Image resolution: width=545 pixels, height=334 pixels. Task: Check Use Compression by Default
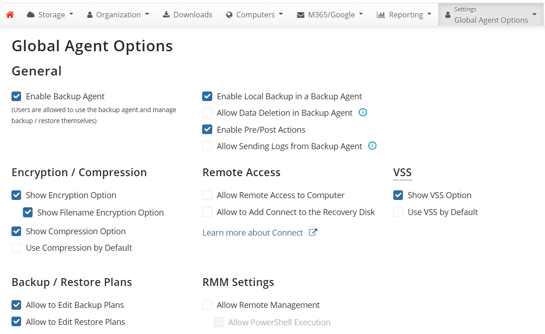coord(17,248)
